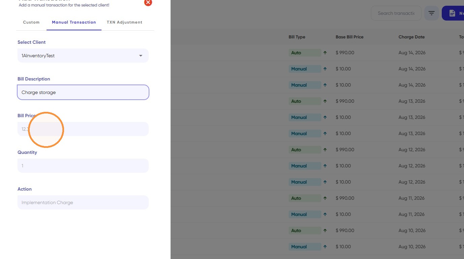The height and width of the screenshot is (259, 464).
Task: Click the $ 990.00 price in Aug 12 row
Action: coord(345,150)
